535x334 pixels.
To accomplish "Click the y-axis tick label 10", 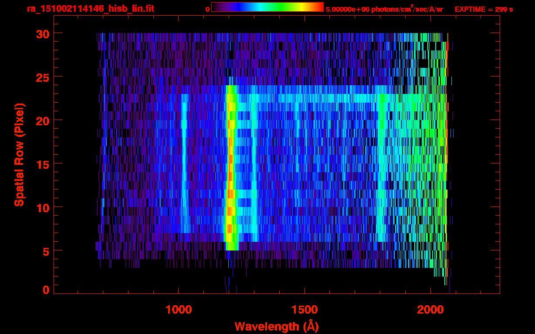I will tap(43, 207).
